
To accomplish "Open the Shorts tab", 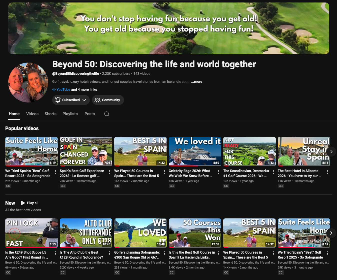I will 50,114.
